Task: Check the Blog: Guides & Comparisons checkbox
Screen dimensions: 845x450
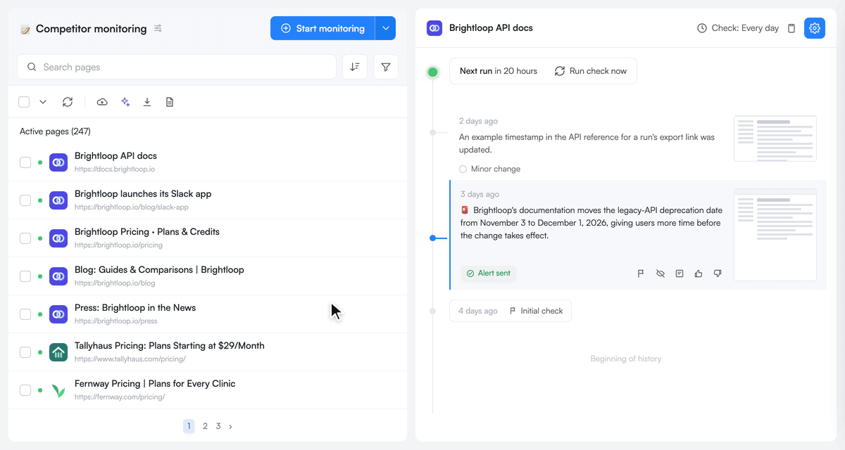Action: (x=25, y=276)
